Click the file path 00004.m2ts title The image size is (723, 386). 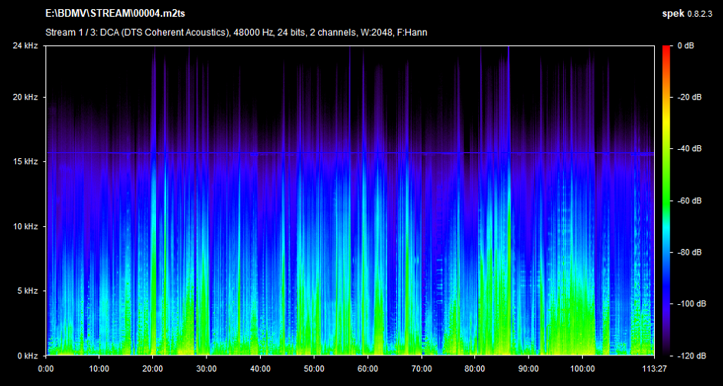pyautogui.click(x=116, y=14)
